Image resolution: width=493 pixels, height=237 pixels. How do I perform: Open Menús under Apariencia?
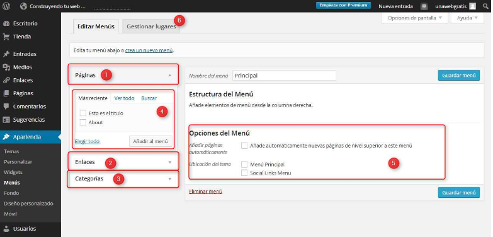[x=11, y=183]
